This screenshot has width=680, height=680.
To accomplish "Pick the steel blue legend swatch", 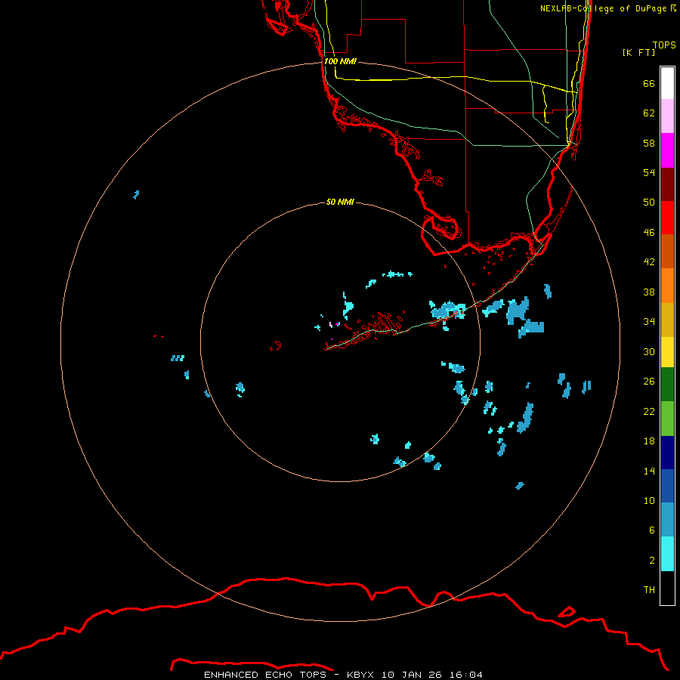I will point(667,520).
